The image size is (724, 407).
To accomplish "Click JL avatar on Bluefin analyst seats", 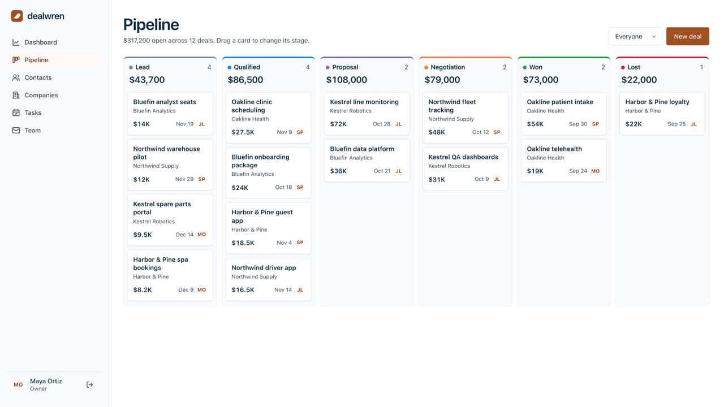I will click(201, 124).
